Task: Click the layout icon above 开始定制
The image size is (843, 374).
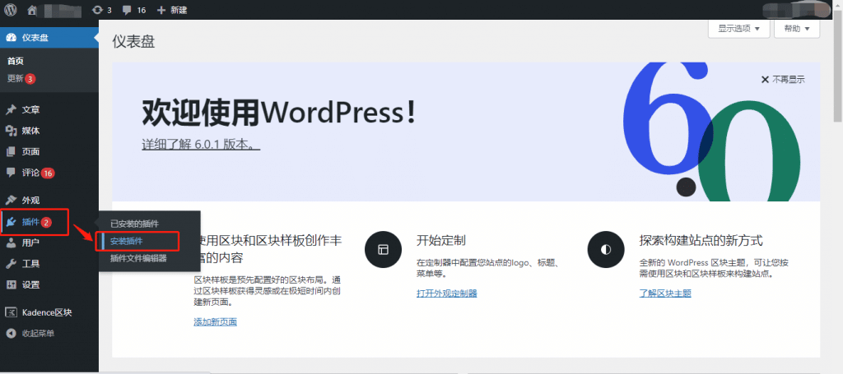Action: pos(383,250)
